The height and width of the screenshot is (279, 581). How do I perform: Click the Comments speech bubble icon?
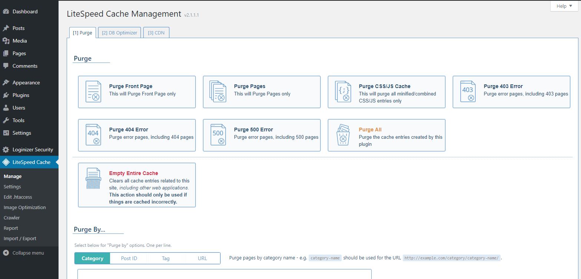point(6,66)
